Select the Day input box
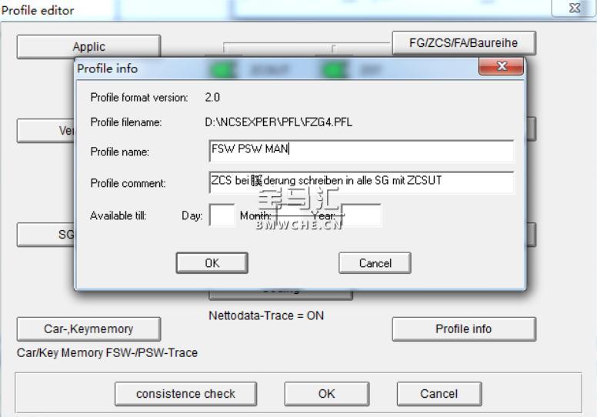This screenshot has height=417, width=597. (222, 215)
